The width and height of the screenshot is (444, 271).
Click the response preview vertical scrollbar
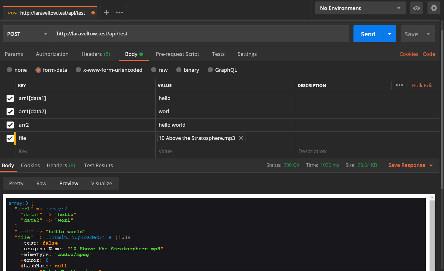tap(432, 234)
